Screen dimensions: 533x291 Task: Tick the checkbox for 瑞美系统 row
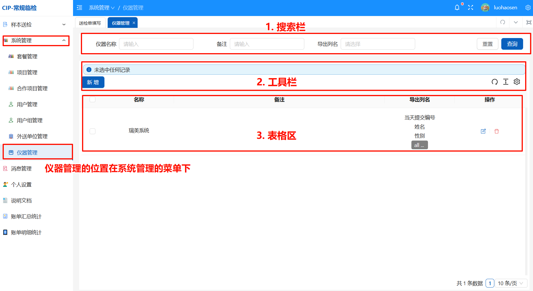click(x=93, y=131)
